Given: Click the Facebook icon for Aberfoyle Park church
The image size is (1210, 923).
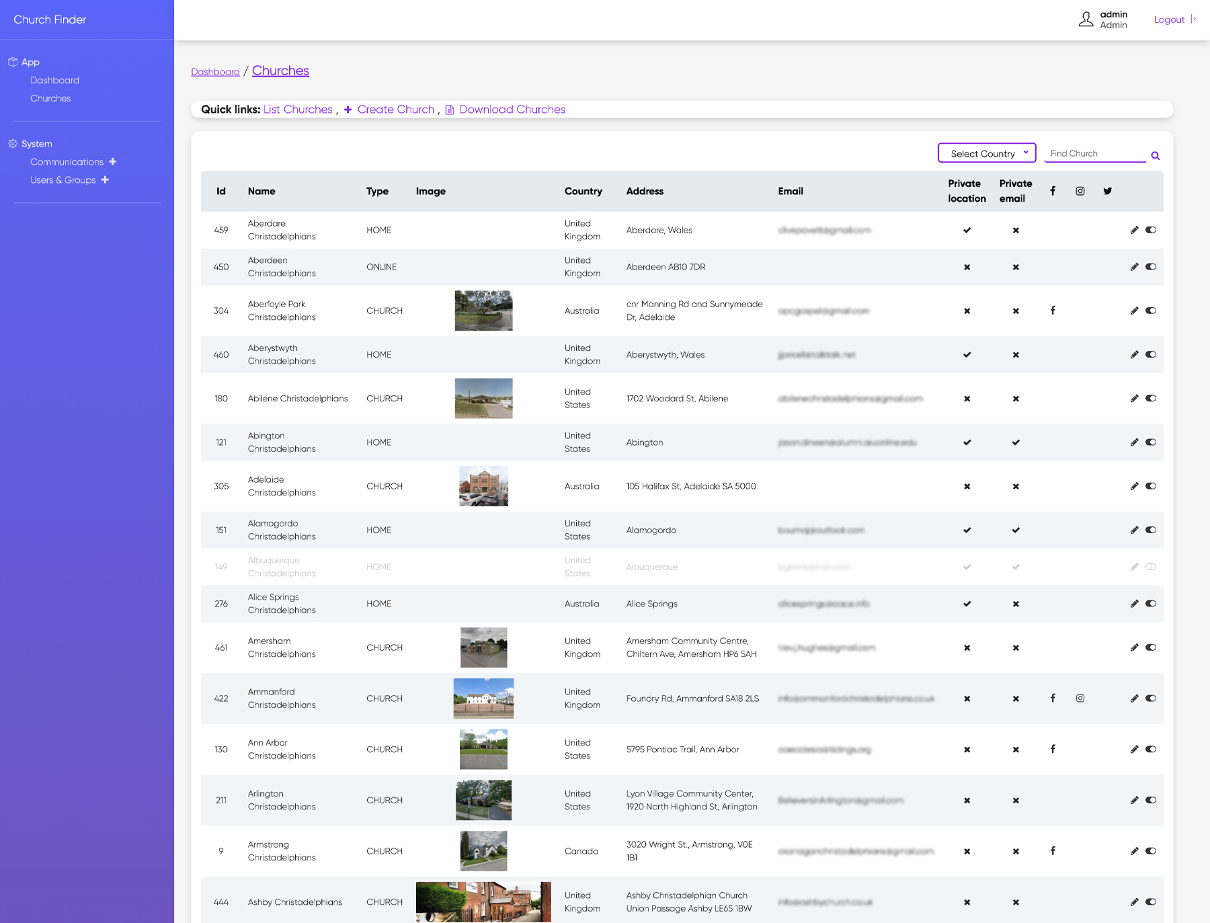Looking at the screenshot, I should 1053,311.
